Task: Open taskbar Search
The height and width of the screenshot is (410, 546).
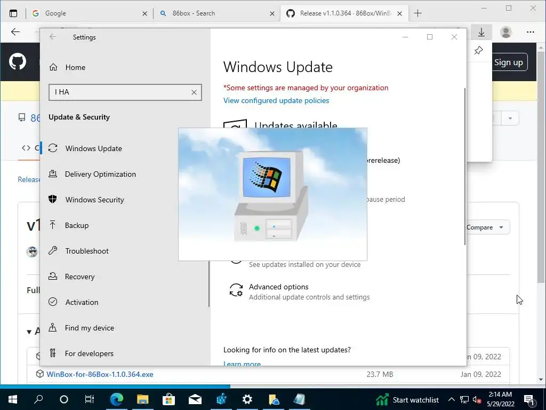Action: pos(38,399)
